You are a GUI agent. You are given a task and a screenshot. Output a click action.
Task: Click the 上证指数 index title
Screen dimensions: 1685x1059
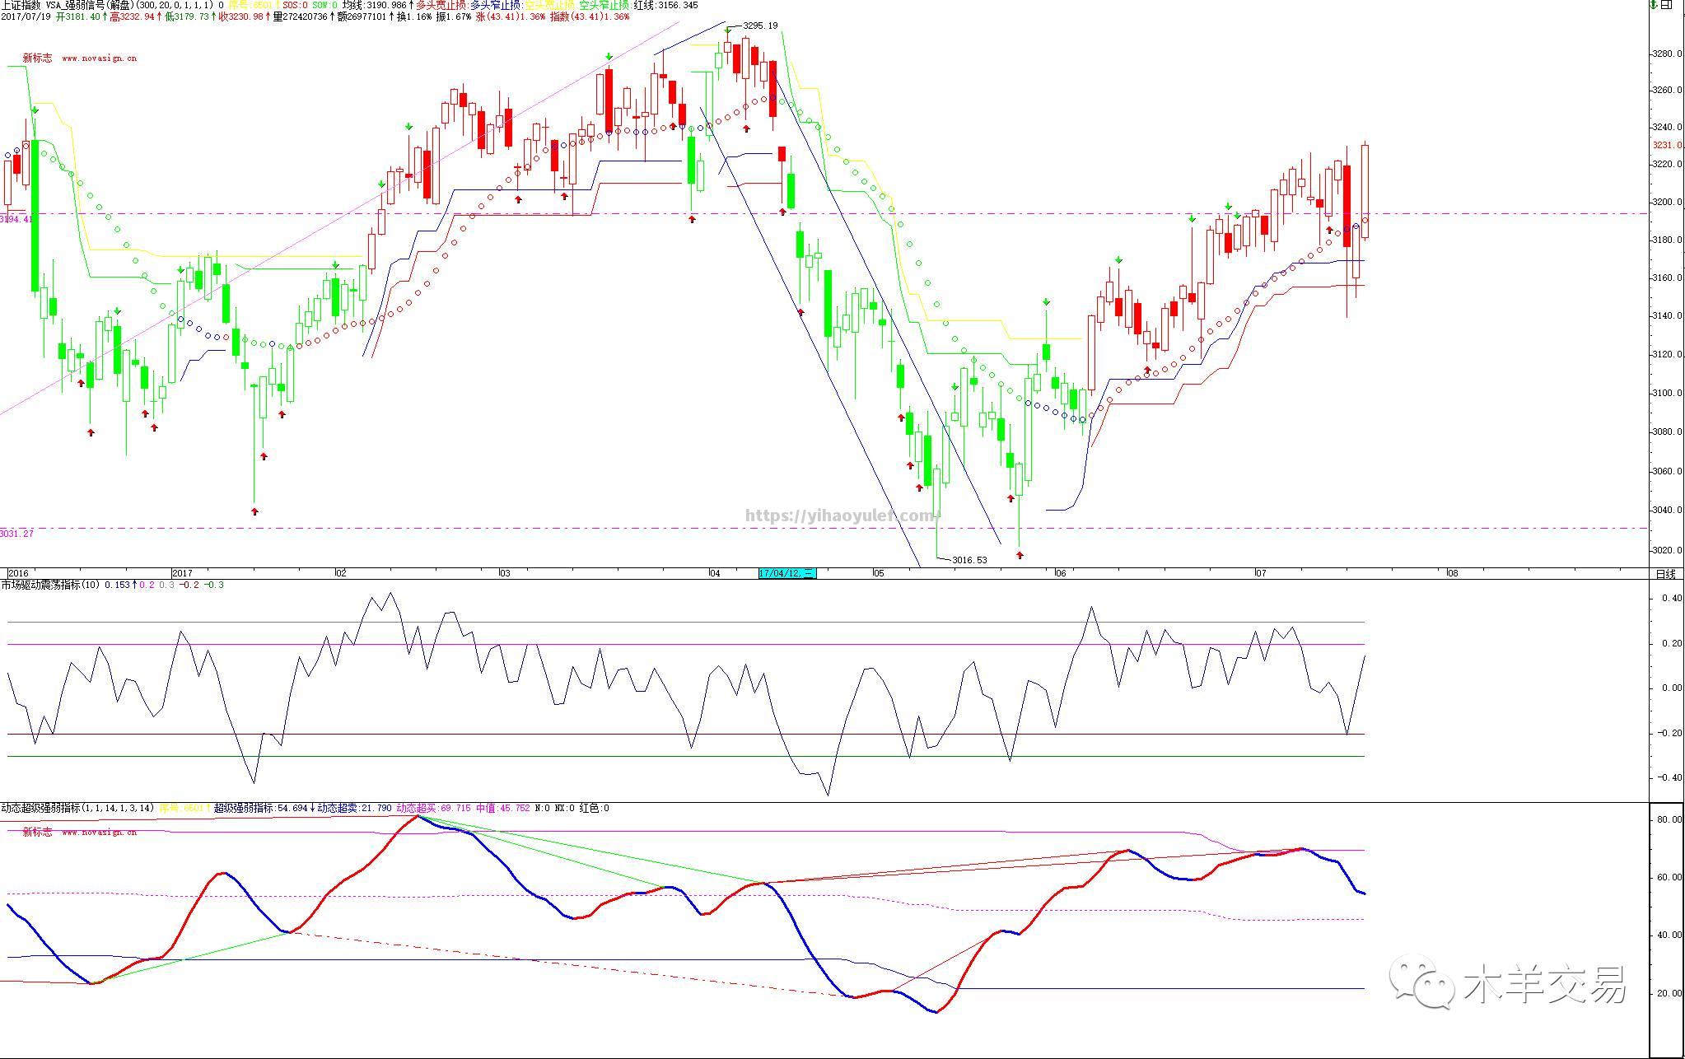[21, 5]
